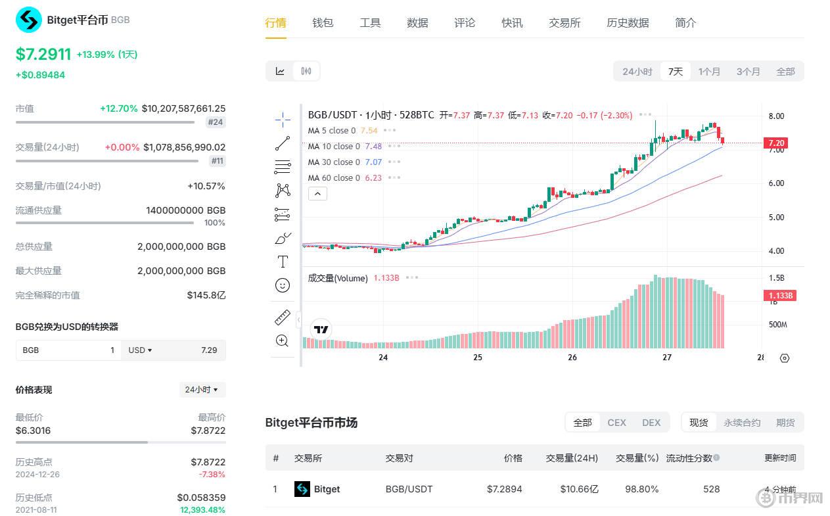Filter markets by CEX
The width and height of the screenshot is (830, 516).
(x=616, y=423)
